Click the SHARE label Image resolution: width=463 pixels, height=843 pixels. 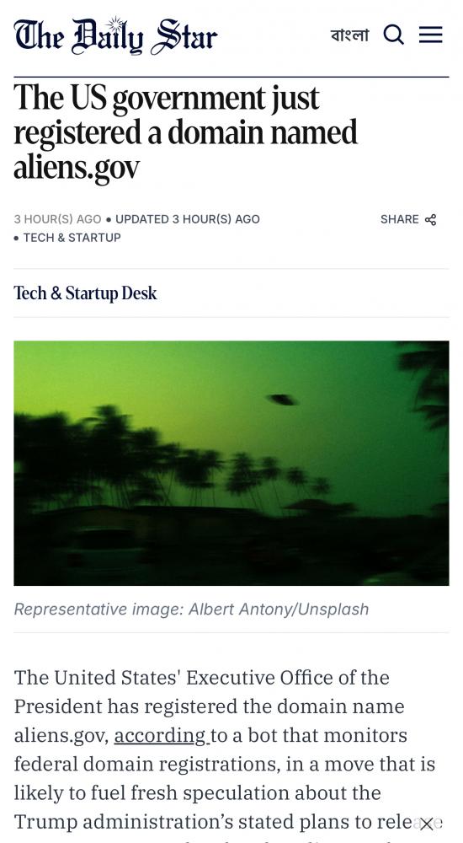(399, 219)
